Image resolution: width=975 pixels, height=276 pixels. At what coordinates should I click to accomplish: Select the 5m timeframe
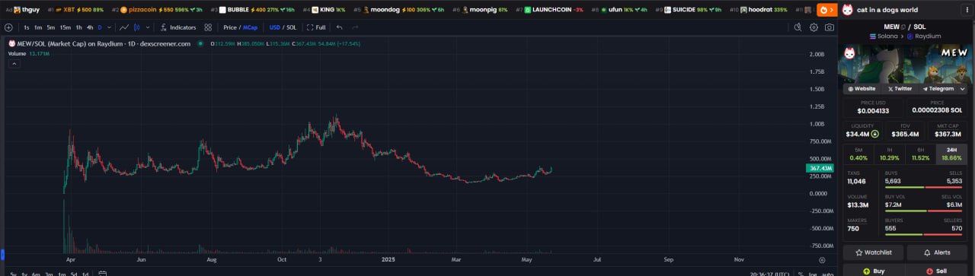pyautogui.click(x=51, y=27)
